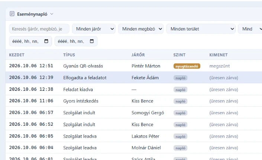Click the Eseménynapló panel title
This screenshot has width=262, height=160.
[x=32, y=14]
